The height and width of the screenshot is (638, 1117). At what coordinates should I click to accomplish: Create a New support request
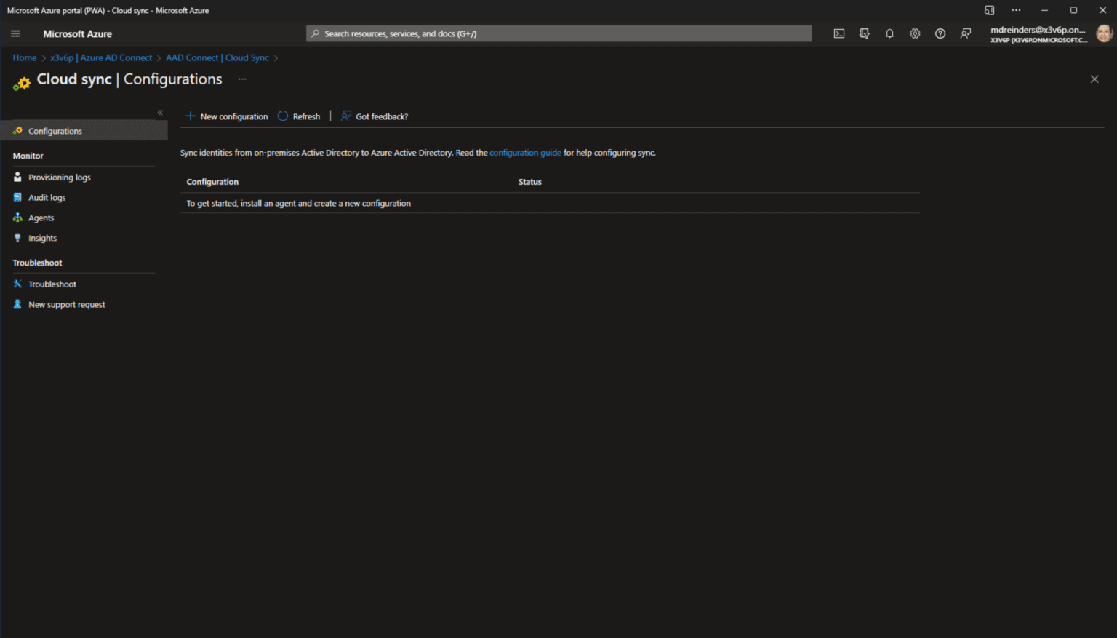[x=66, y=304]
